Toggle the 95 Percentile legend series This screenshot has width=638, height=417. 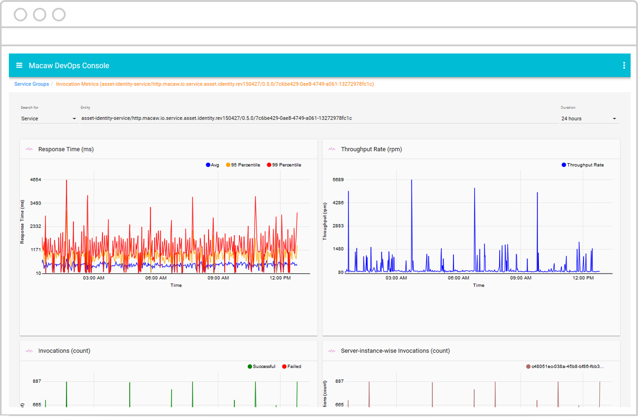coord(243,165)
